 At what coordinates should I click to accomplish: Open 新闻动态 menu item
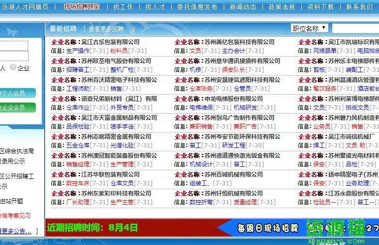[243, 7]
